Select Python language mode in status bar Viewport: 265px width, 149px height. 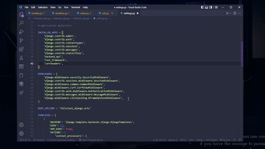(x=200, y=140)
